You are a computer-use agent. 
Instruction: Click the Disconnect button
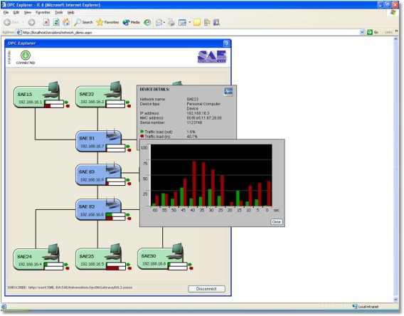coord(206,289)
